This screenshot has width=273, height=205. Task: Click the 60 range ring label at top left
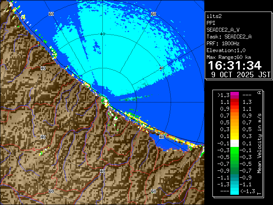point(52,14)
